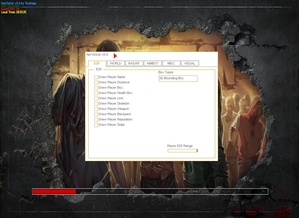299x218 pixels.
Task: Select the RADAR tab
Action: (134, 63)
